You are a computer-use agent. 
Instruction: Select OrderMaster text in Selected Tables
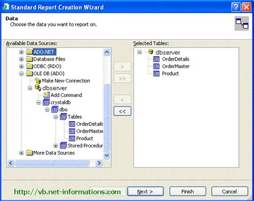pyautogui.click(x=176, y=66)
